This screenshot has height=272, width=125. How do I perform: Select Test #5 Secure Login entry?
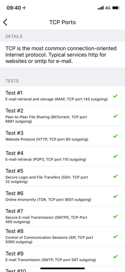62,176
